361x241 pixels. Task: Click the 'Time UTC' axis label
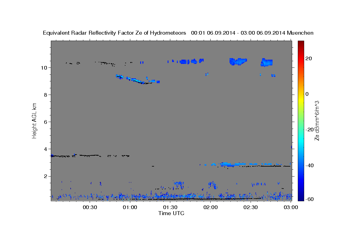click(171, 213)
